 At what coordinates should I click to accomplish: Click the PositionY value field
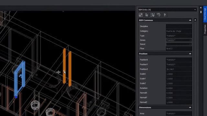point(179,64)
